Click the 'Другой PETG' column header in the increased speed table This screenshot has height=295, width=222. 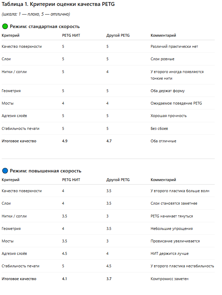pos(118,180)
